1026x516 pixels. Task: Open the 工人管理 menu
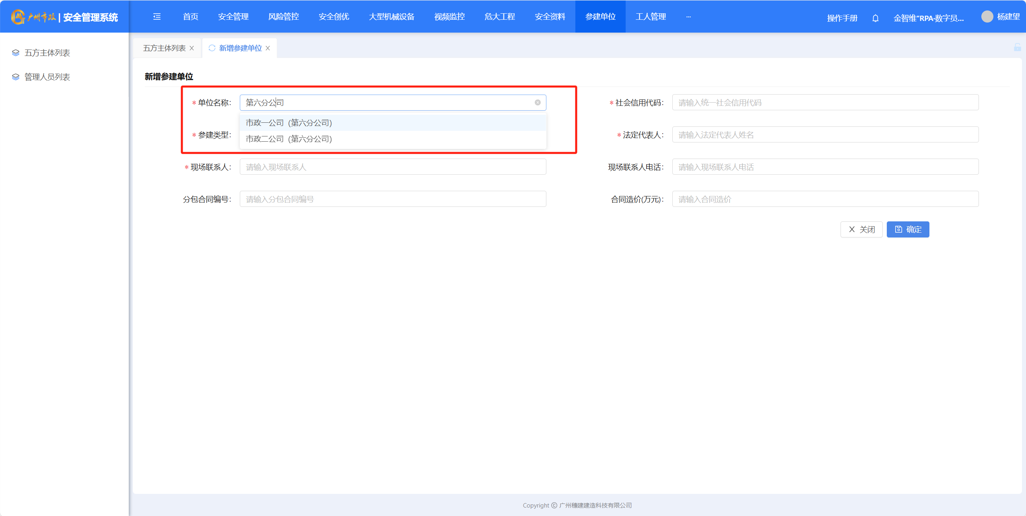click(651, 17)
